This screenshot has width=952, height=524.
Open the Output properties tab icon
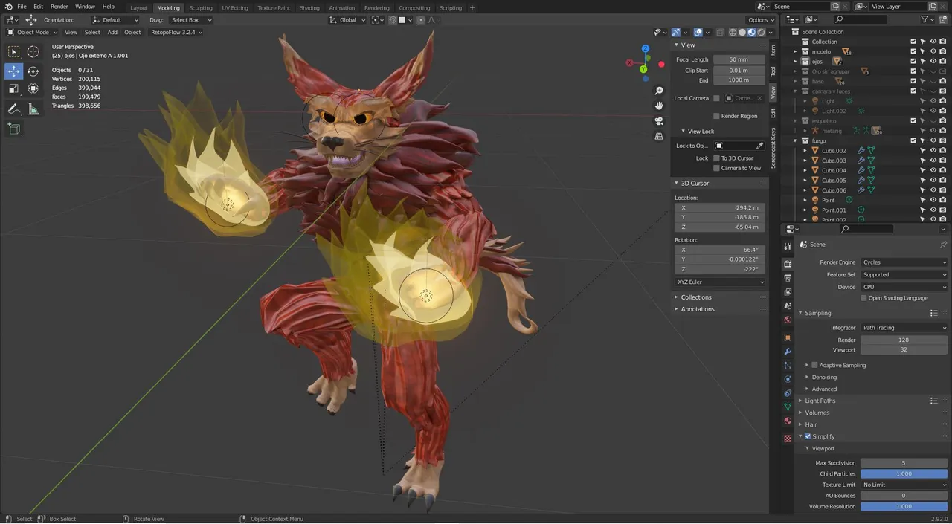tap(788, 277)
